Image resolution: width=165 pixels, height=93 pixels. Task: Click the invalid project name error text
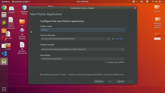83,75
